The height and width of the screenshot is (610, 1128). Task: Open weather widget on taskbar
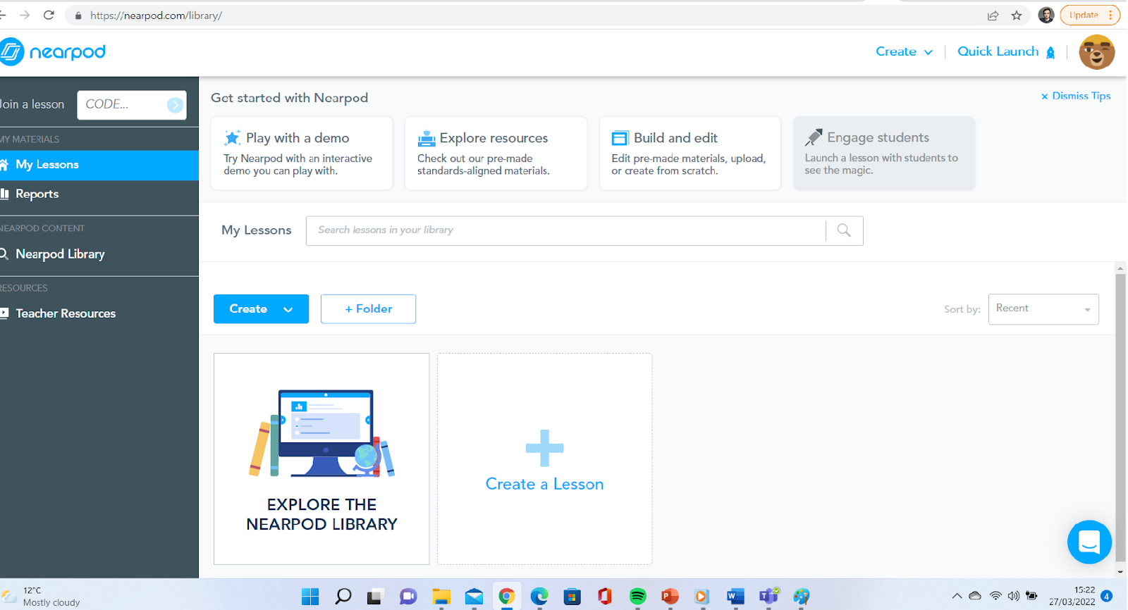pos(42,596)
